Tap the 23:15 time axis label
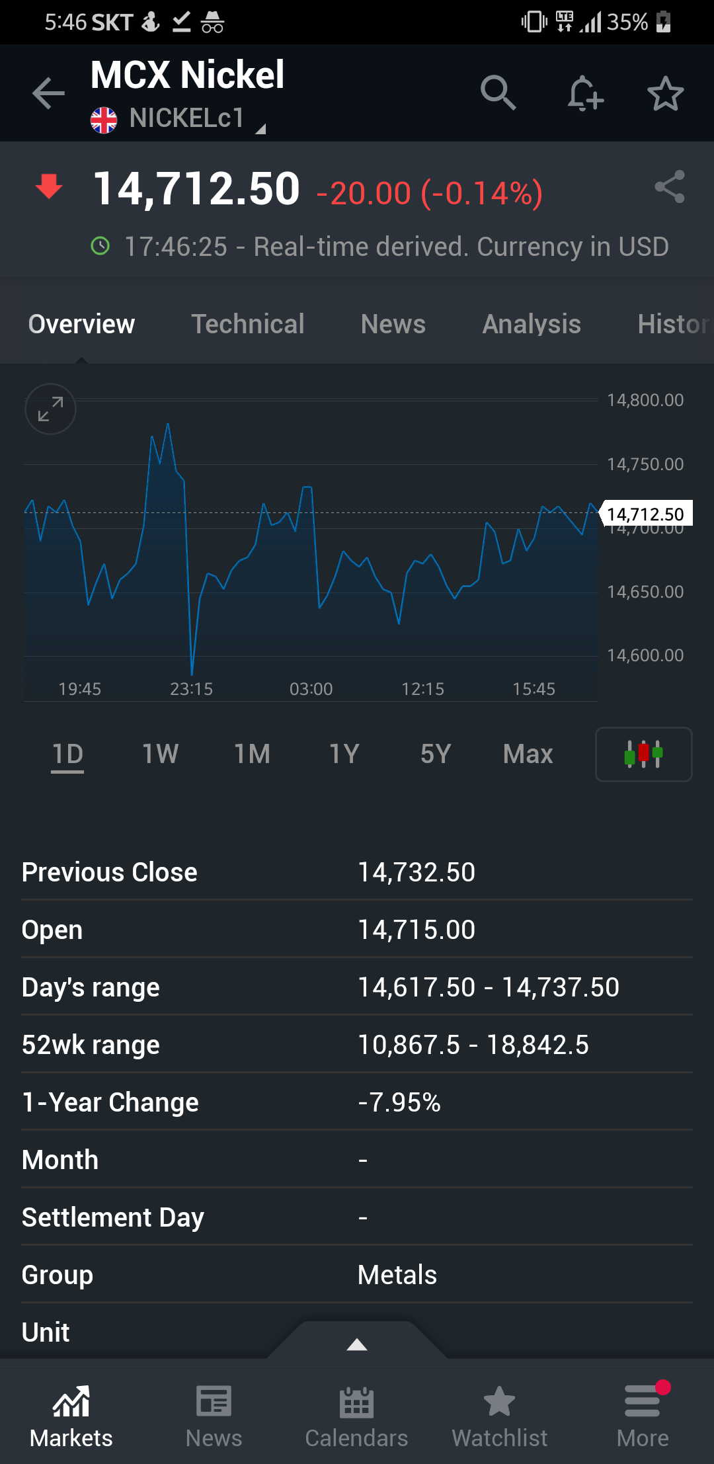This screenshot has height=1464, width=714. (x=191, y=689)
